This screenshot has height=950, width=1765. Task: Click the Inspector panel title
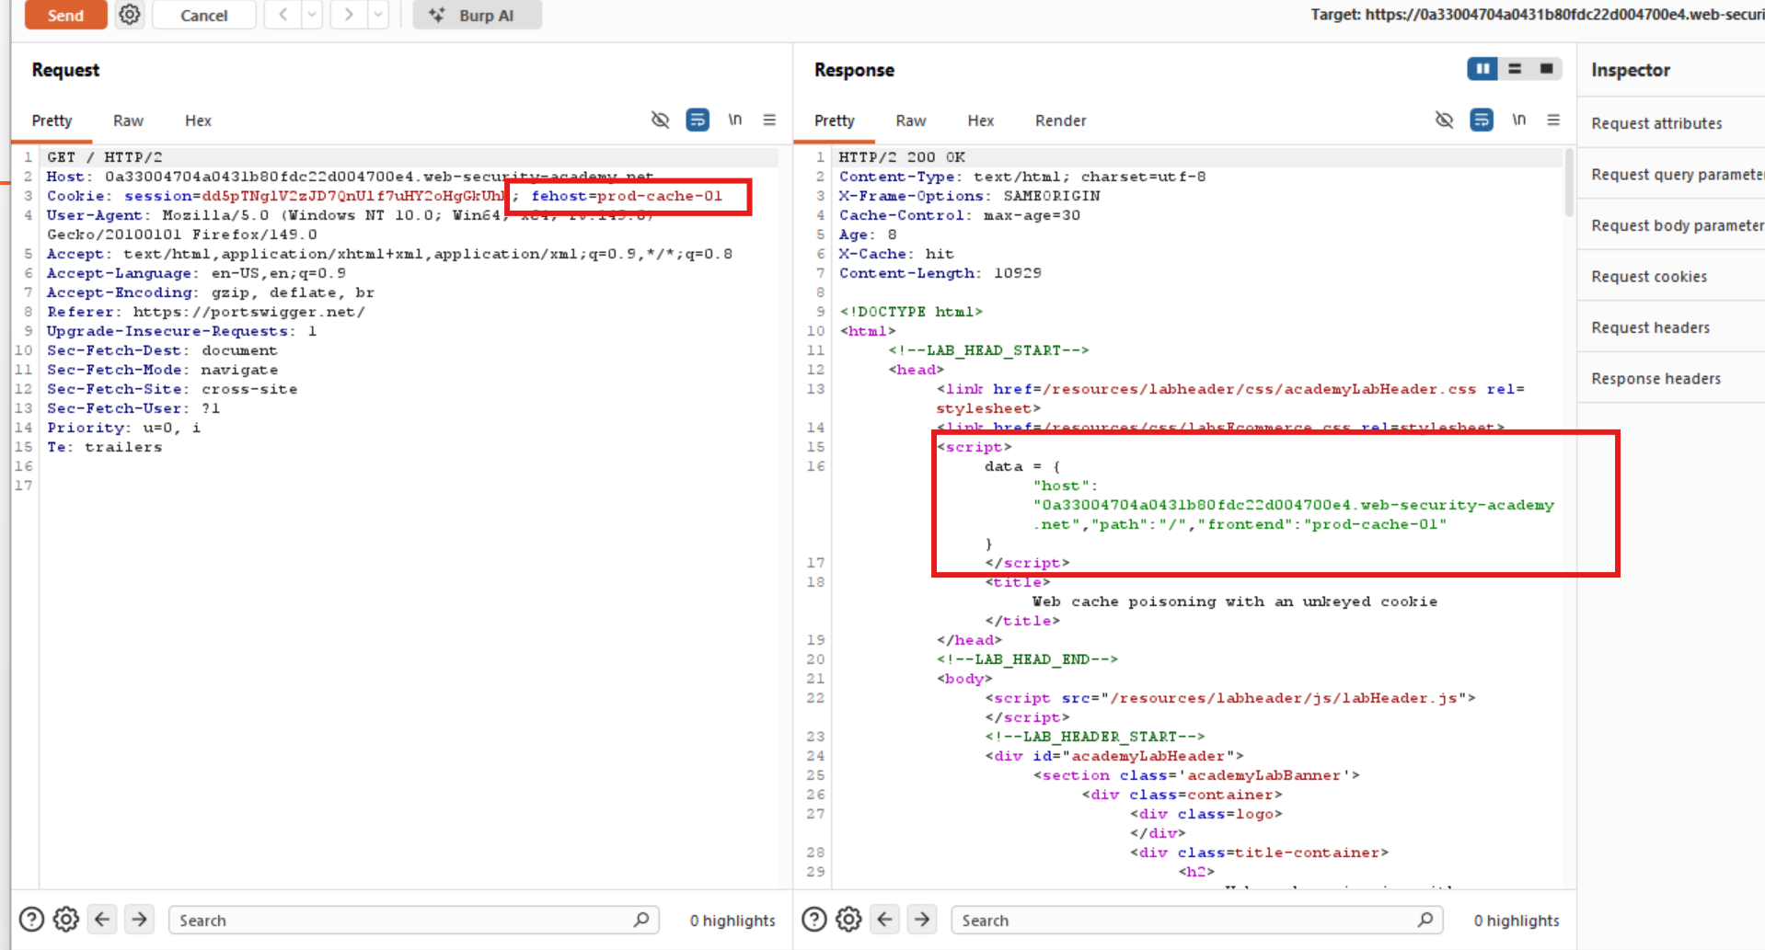click(x=1631, y=70)
